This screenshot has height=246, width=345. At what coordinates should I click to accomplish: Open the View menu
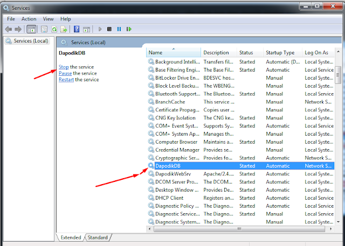pos(48,19)
